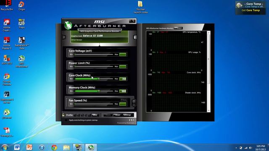The height and width of the screenshot is (151, 269).
Task: Click the Fraps taskbar button
Action: click(79, 147)
